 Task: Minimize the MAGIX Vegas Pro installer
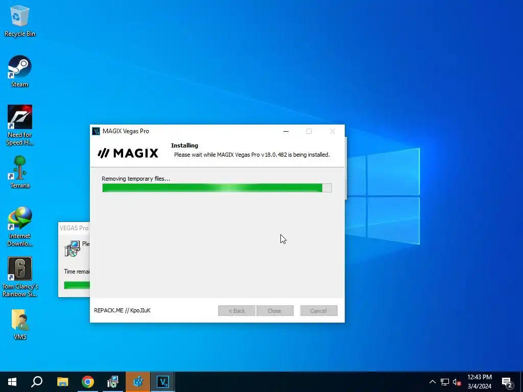click(286, 131)
